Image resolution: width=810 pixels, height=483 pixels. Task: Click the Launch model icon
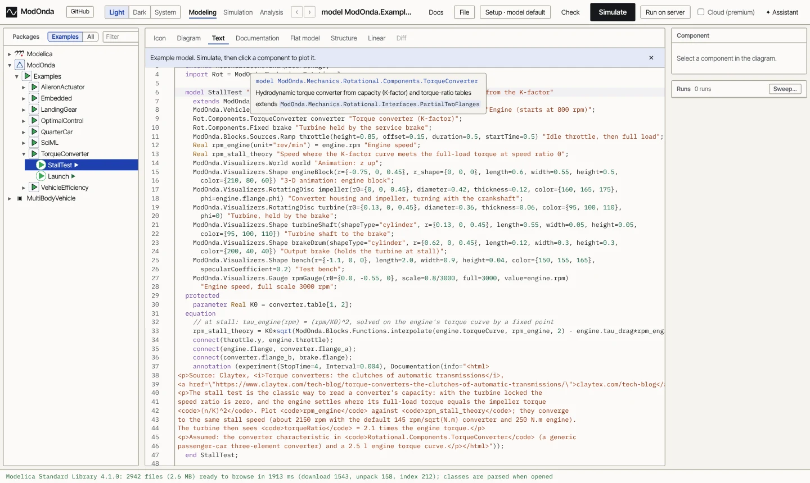[41, 176]
